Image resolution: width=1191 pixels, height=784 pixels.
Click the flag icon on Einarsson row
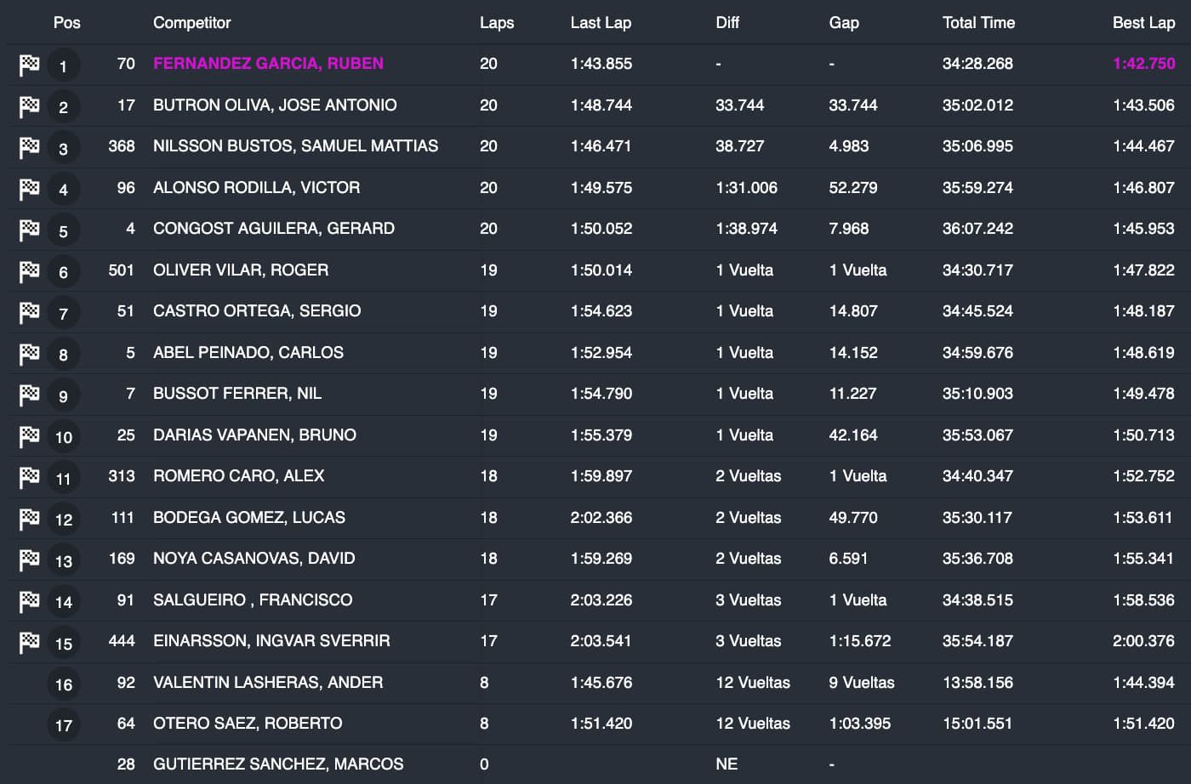coord(30,642)
